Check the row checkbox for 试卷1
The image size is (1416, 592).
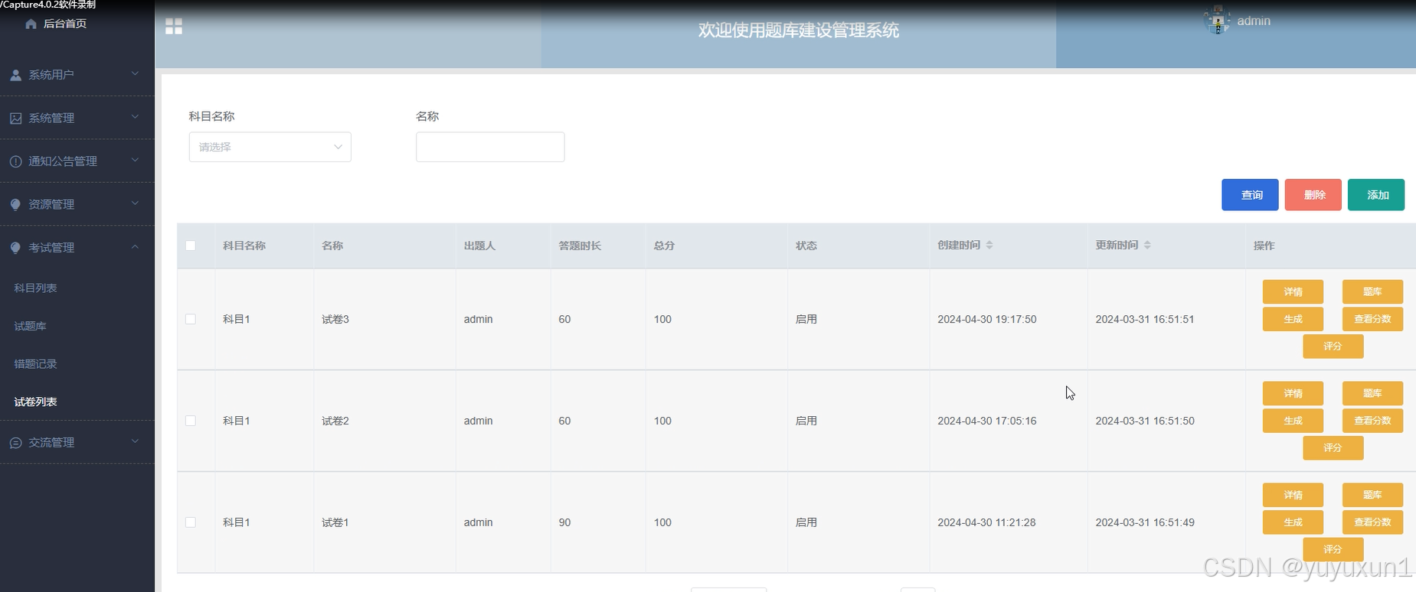click(x=191, y=522)
